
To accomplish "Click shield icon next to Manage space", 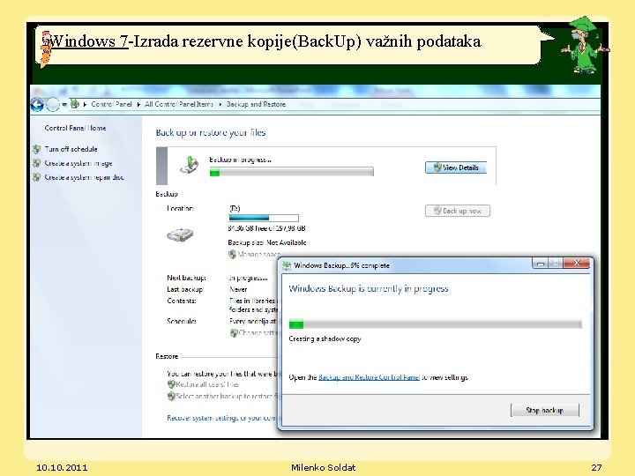I will pyautogui.click(x=233, y=254).
